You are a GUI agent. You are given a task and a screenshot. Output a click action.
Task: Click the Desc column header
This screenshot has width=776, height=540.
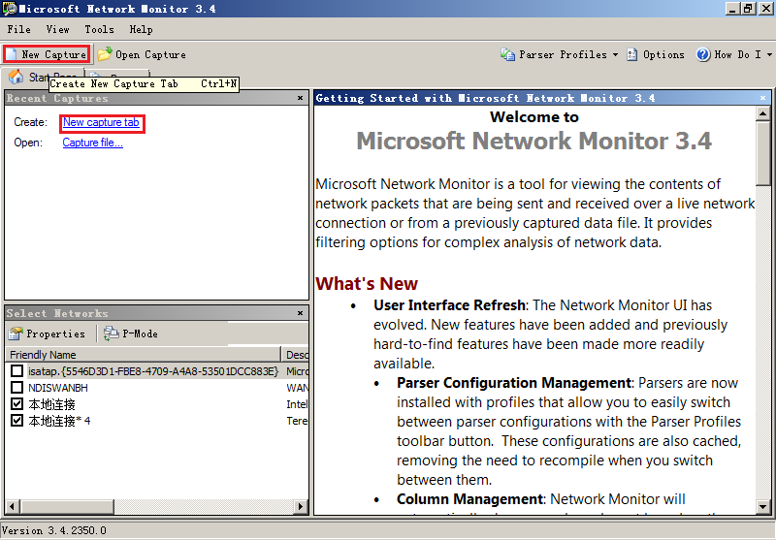(296, 355)
